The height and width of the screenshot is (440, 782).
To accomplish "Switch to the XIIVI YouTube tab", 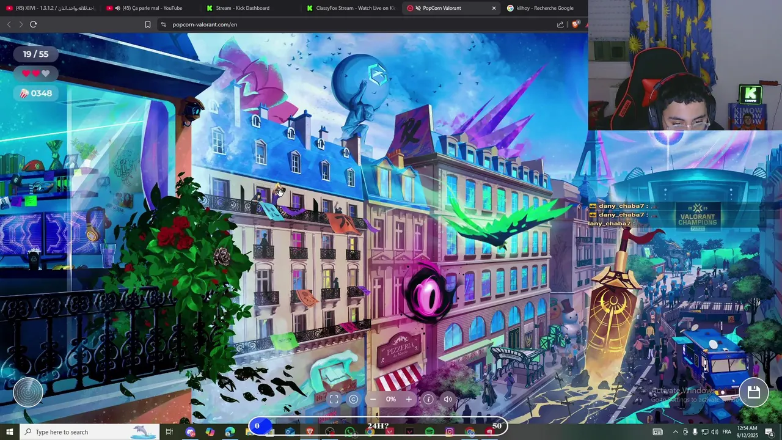I will [x=50, y=8].
